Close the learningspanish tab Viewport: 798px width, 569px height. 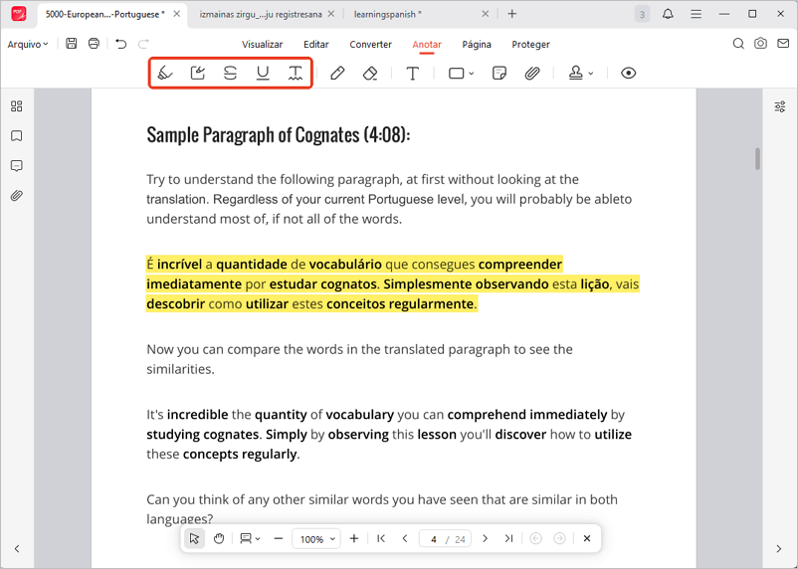coord(485,14)
